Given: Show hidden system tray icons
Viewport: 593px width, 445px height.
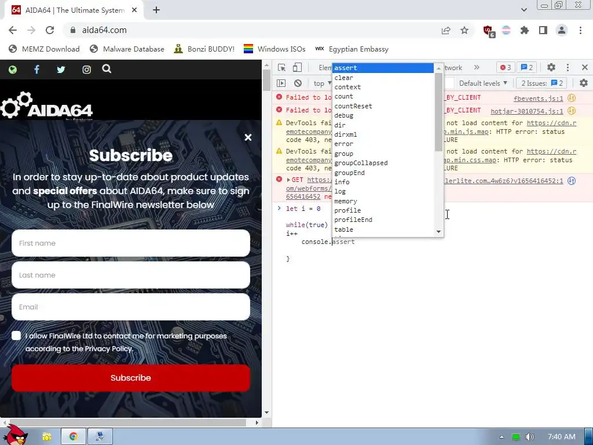Looking at the screenshot, I should pos(502,437).
